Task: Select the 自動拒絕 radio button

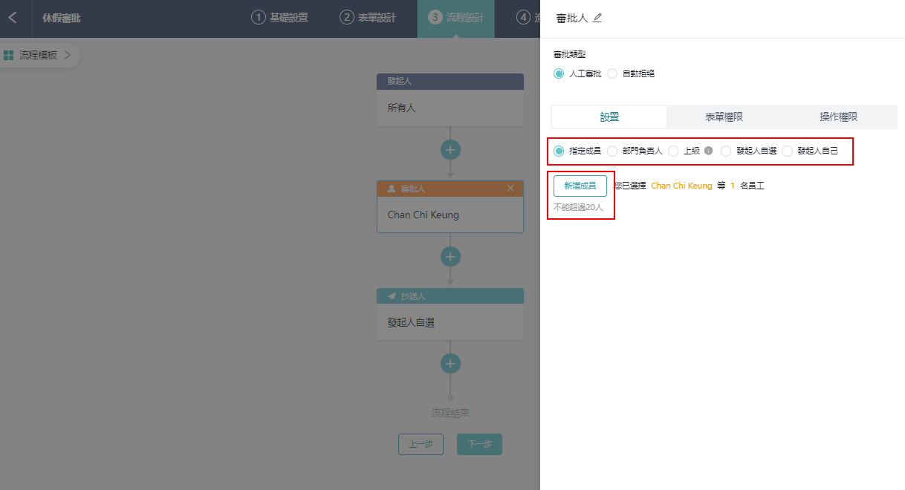Action: coord(612,73)
